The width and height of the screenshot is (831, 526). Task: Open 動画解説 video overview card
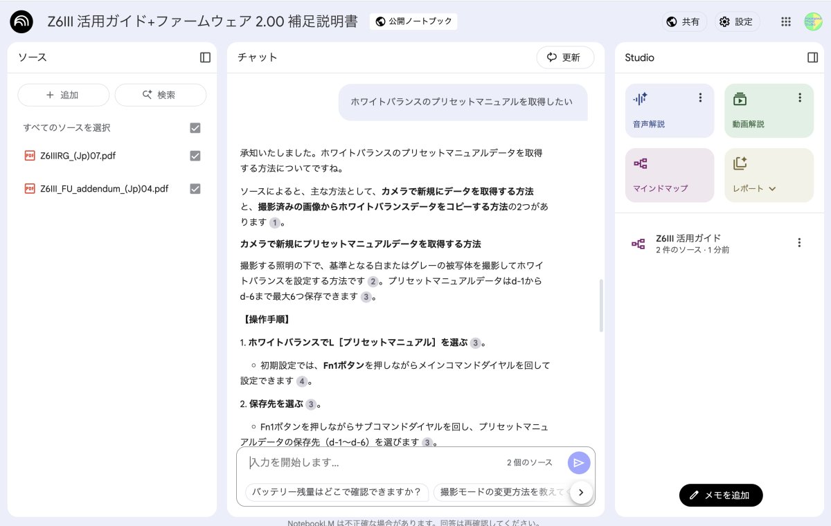click(x=769, y=111)
